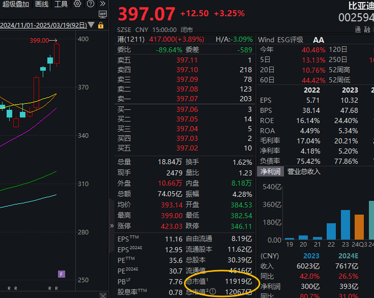Click the 总额 value 74.05亿
The height and width of the screenshot is (298, 374).
(x=170, y=194)
